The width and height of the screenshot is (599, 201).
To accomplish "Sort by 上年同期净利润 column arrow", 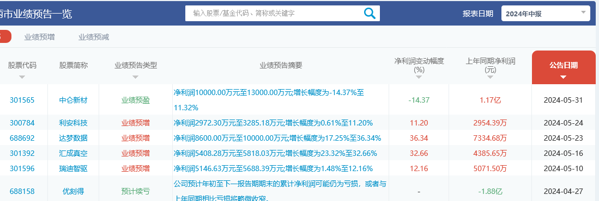I will click(x=491, y=77).
